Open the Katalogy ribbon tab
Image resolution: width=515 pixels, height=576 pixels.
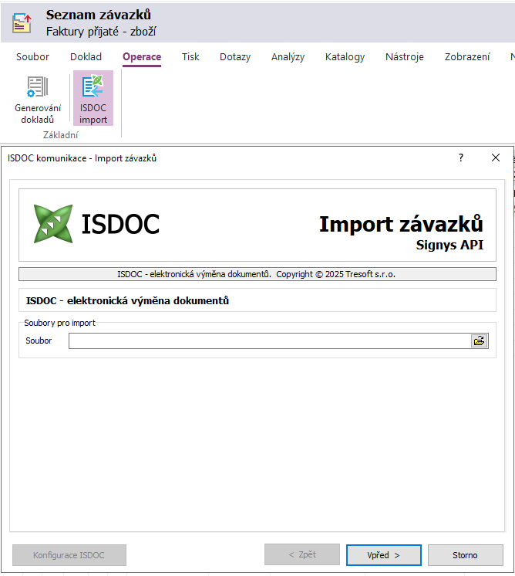pos(345,57)
